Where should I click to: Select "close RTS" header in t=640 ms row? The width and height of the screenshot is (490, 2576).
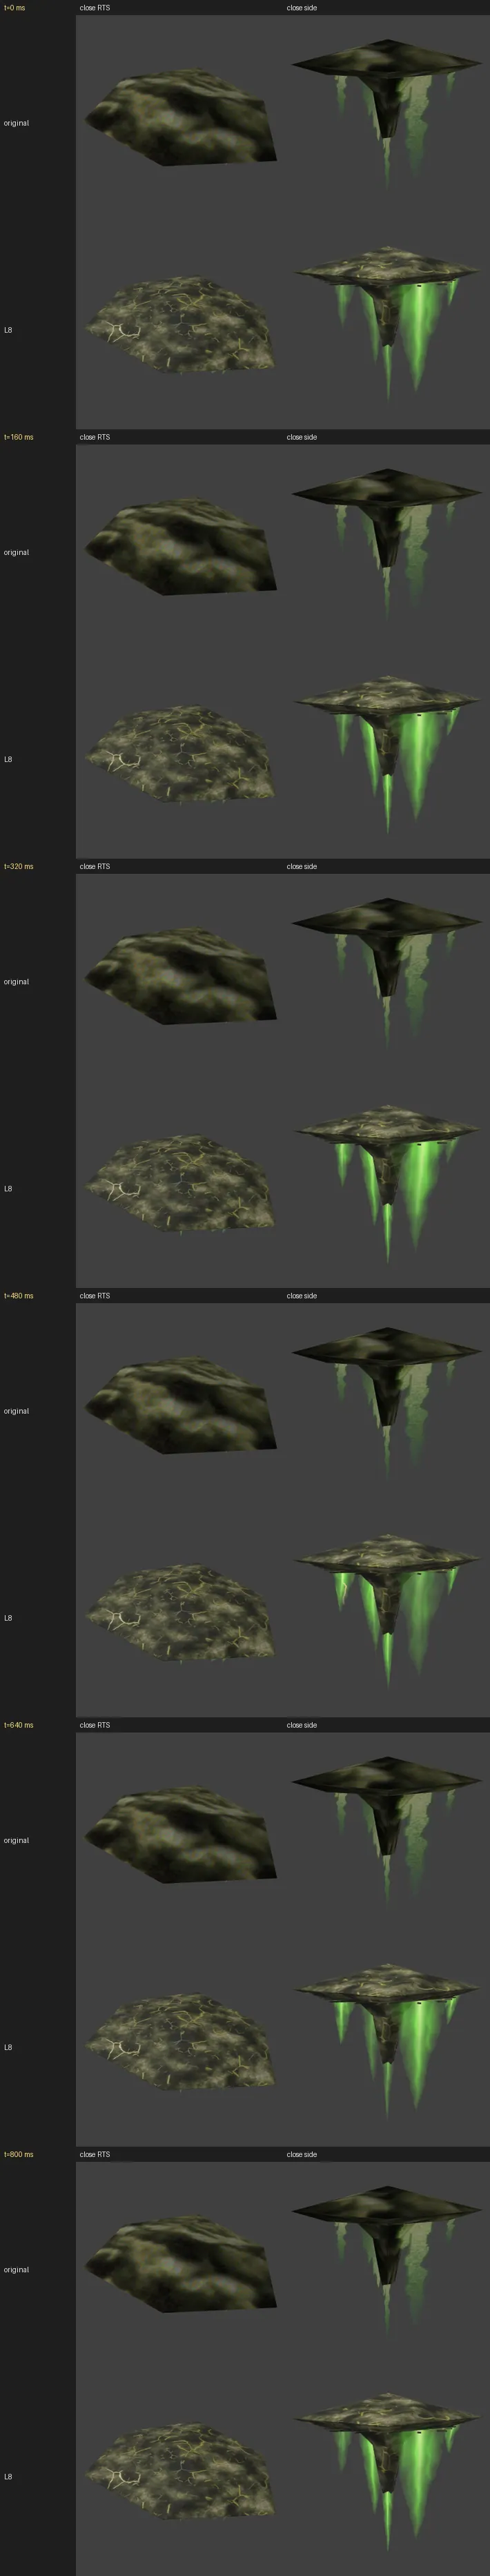click(x=95, y=1725)
